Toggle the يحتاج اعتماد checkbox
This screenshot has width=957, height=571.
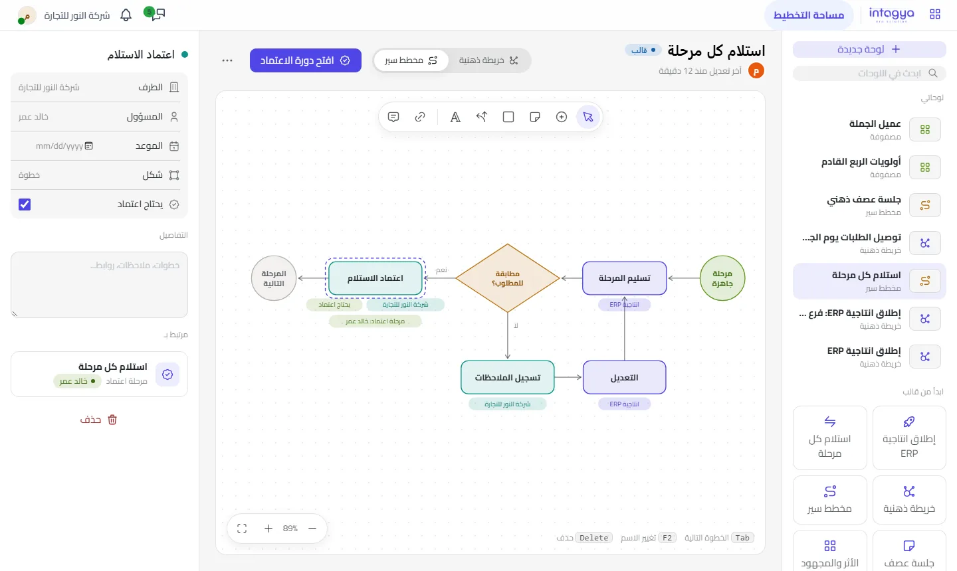point(25,204)
